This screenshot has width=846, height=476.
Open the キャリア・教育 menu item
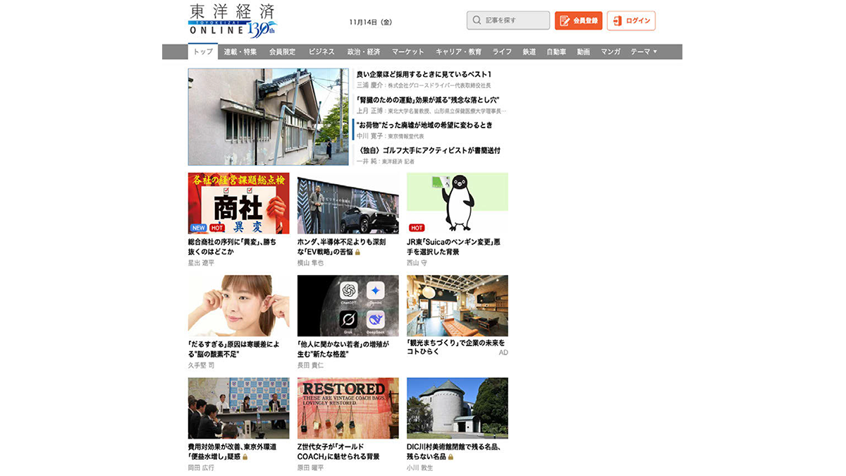point(458,52)
